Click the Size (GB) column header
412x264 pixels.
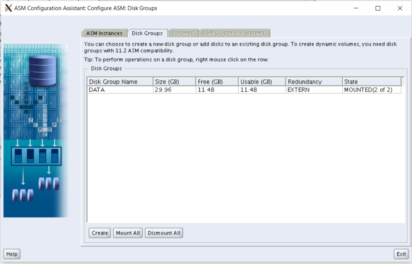coord(174,82)
